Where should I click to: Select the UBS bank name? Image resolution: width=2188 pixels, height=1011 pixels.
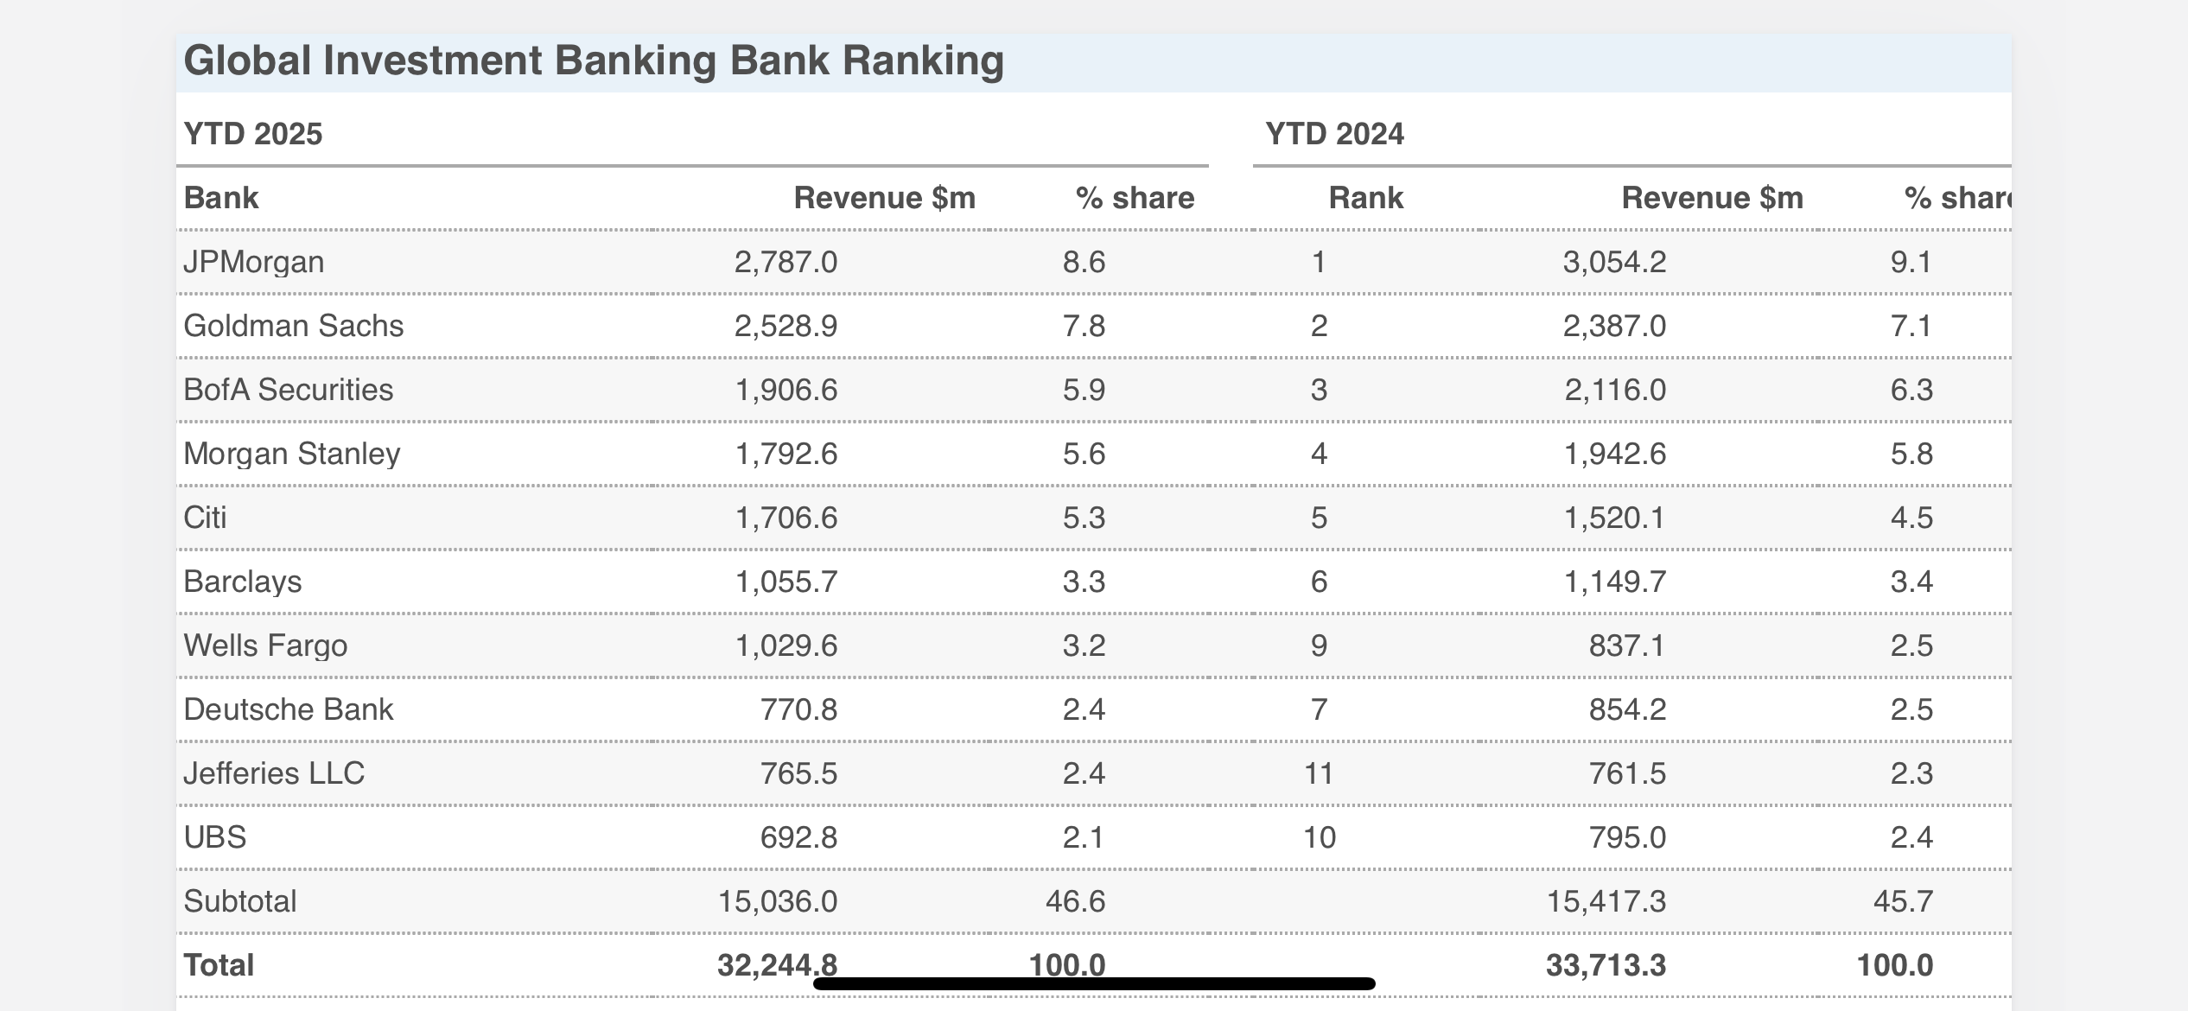(x=214, y=837)
